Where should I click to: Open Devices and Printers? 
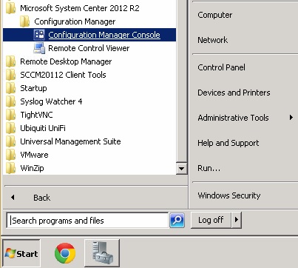[x=234, y=93]
